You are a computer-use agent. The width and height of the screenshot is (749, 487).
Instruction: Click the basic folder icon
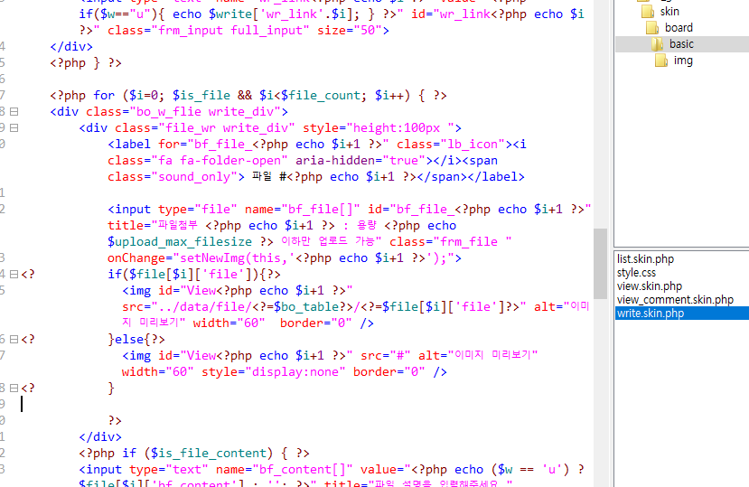657,44
